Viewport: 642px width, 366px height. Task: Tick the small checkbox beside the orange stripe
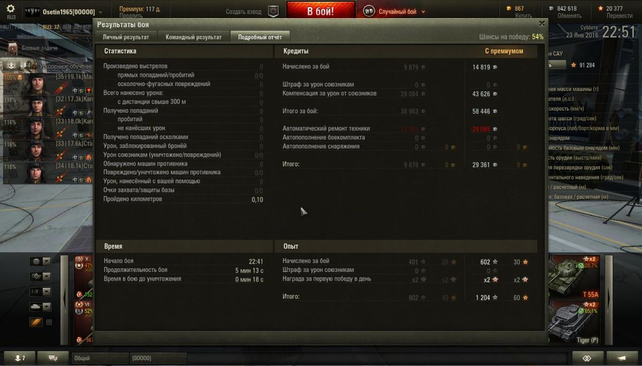(x=49, y=322)
